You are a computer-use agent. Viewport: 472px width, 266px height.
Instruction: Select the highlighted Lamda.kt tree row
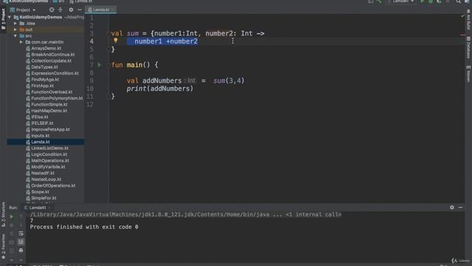(46, 142)
